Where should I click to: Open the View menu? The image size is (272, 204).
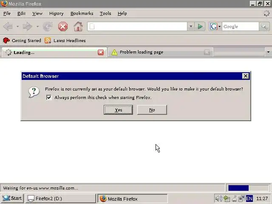click(37, 13)
